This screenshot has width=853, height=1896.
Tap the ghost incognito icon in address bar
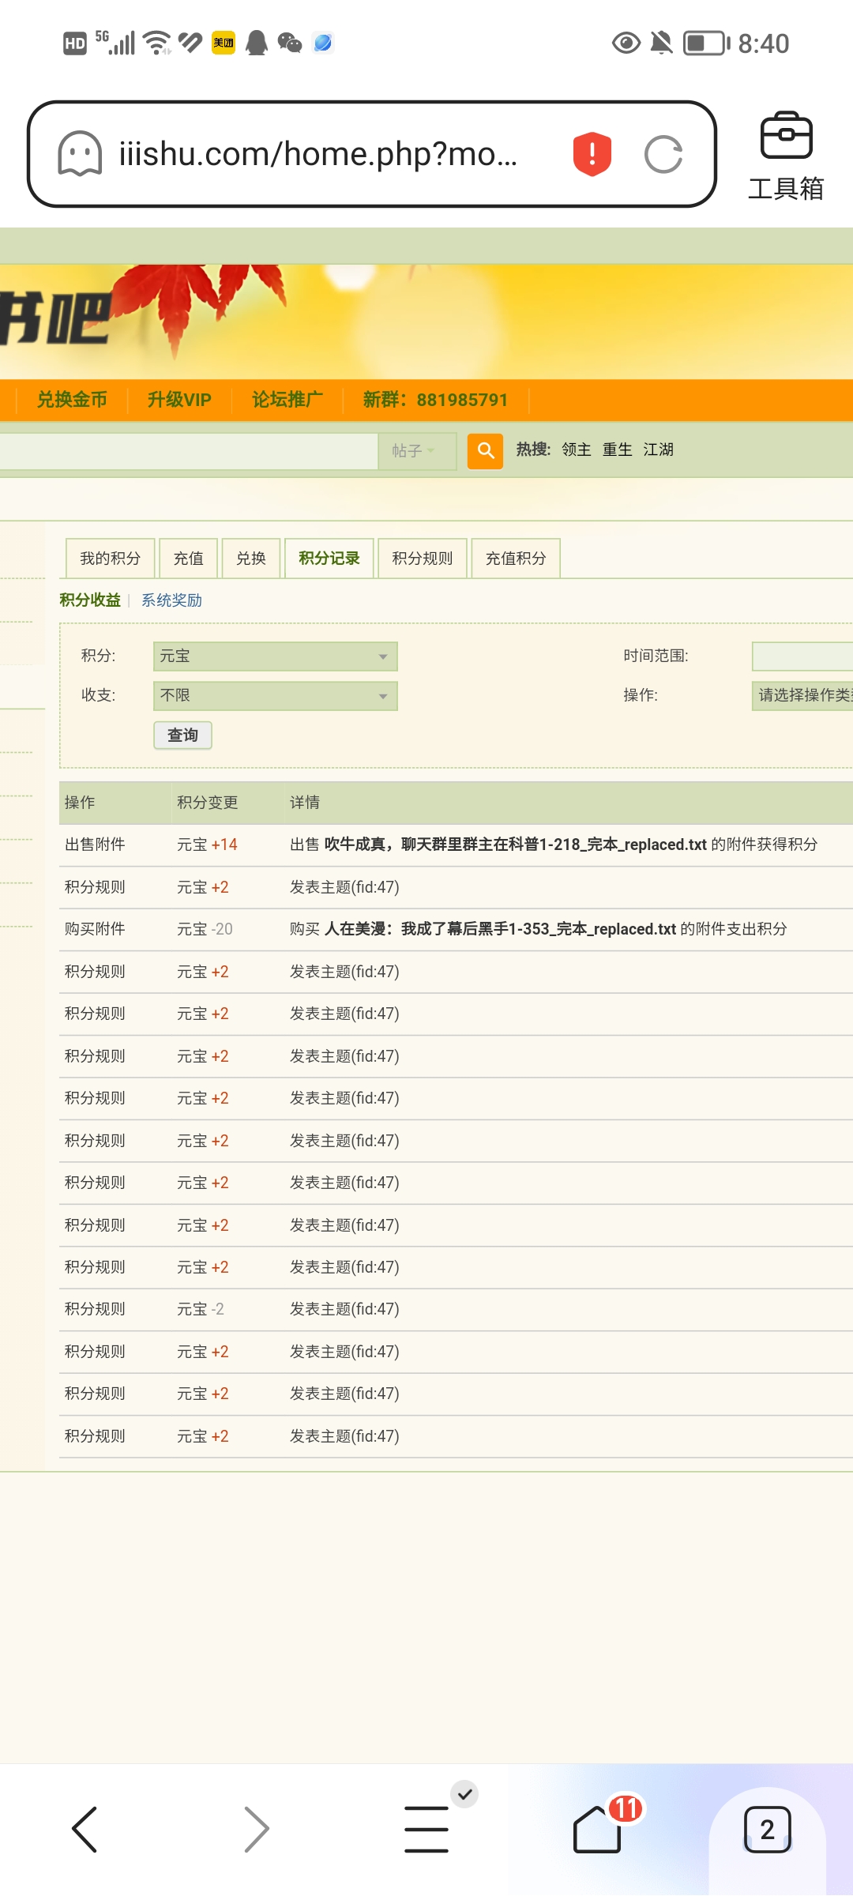(80, 154)
